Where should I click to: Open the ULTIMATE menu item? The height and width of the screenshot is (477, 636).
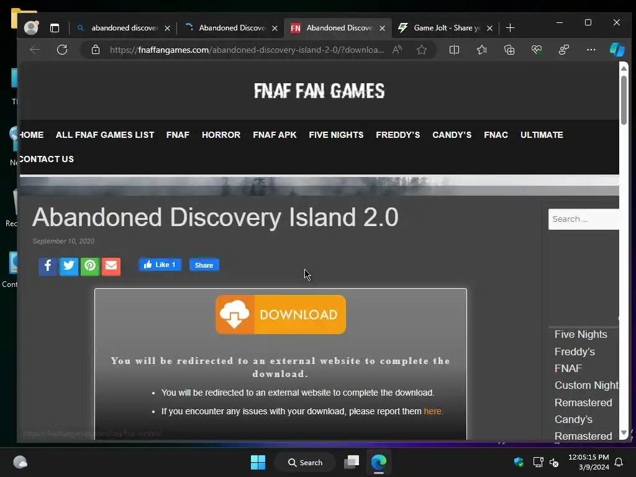pyautogui.click(x=542, y=135)
